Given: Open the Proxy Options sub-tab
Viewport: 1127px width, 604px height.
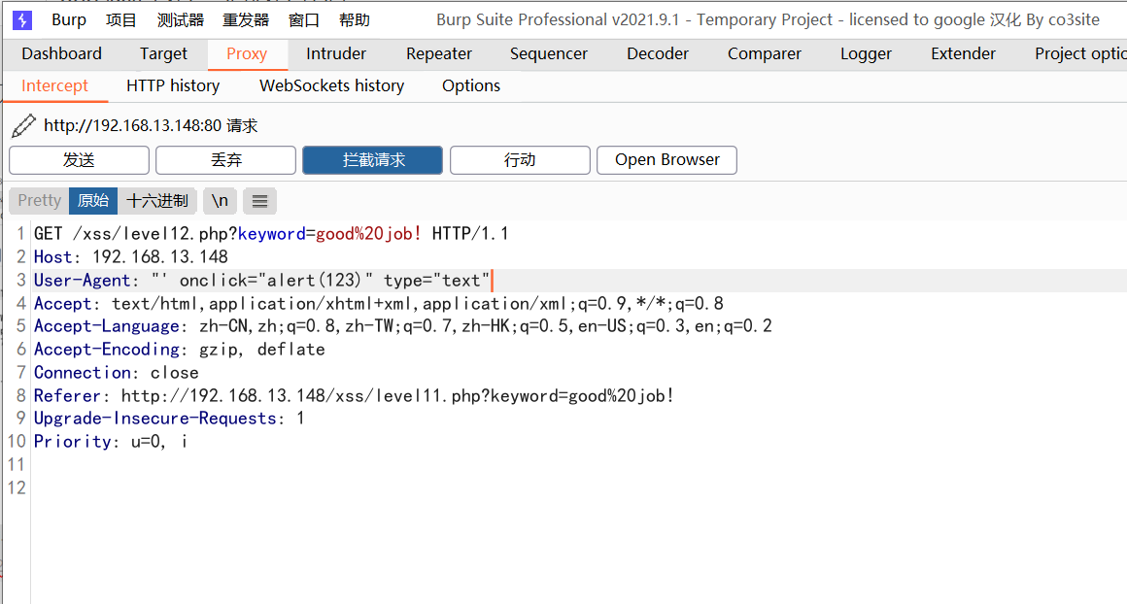Looking at the screenshot, I should (471, 86).
